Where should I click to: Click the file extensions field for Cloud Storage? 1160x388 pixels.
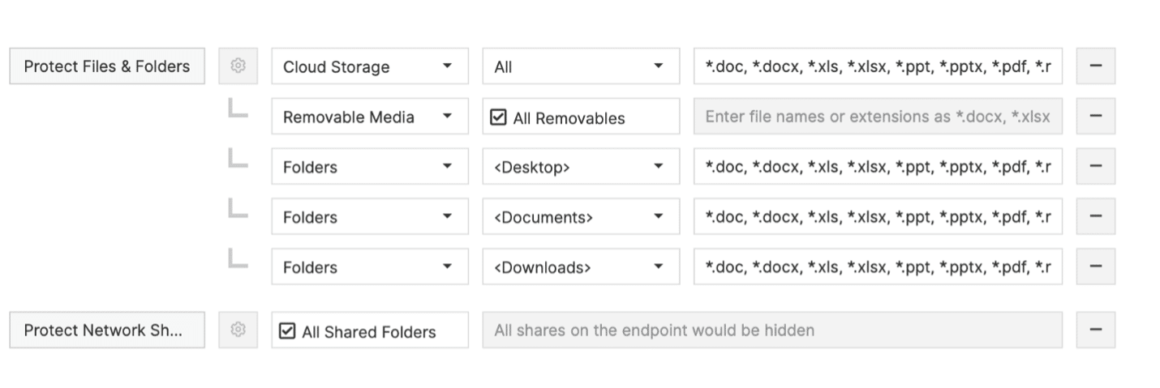[x=878, y=66]
